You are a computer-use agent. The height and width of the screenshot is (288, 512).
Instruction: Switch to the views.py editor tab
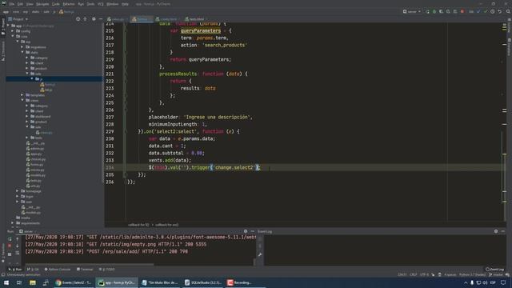tap(116, 19)
